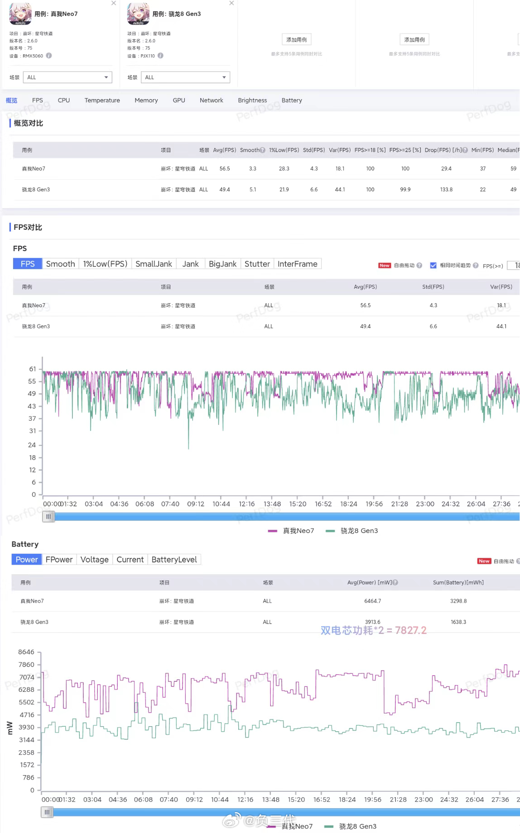This screenshot has width=520, height=833.
Task: Select the 1%Low(FPS) chart metric
Action: click(105, 264)
